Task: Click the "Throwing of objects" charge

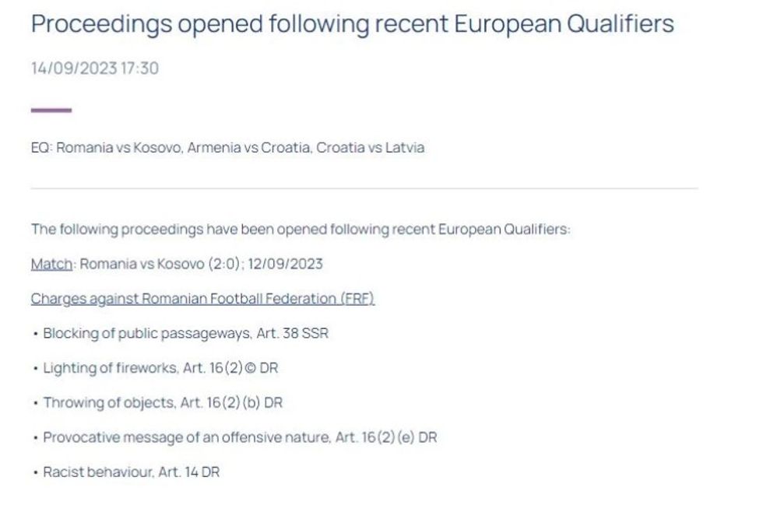Action: coord(108,403)
